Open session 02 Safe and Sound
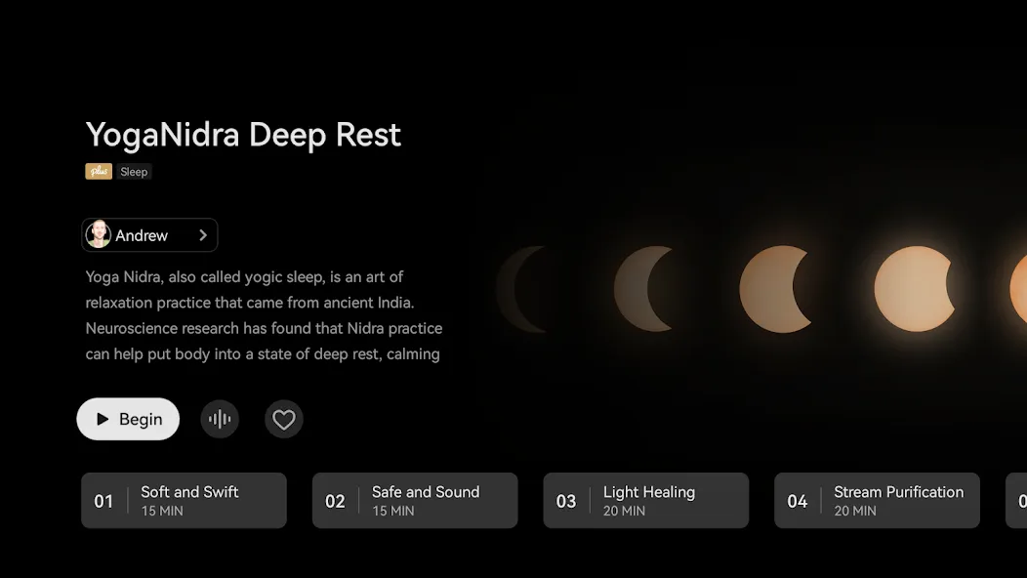This screenshot has width=1027, height=578. (415, 501)
